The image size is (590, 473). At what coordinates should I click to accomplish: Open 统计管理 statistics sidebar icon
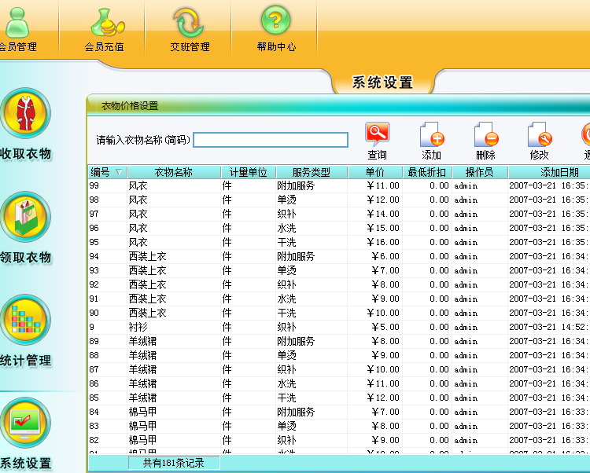click(x=26, y=320)
